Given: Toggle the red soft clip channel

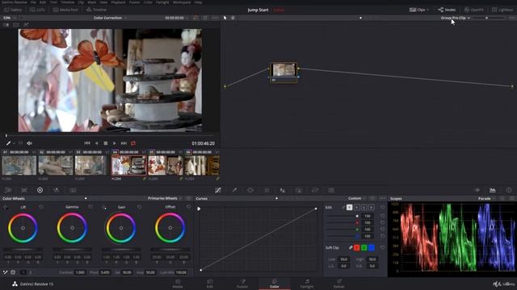Looking at the screenshot, I should click(357, 247).
